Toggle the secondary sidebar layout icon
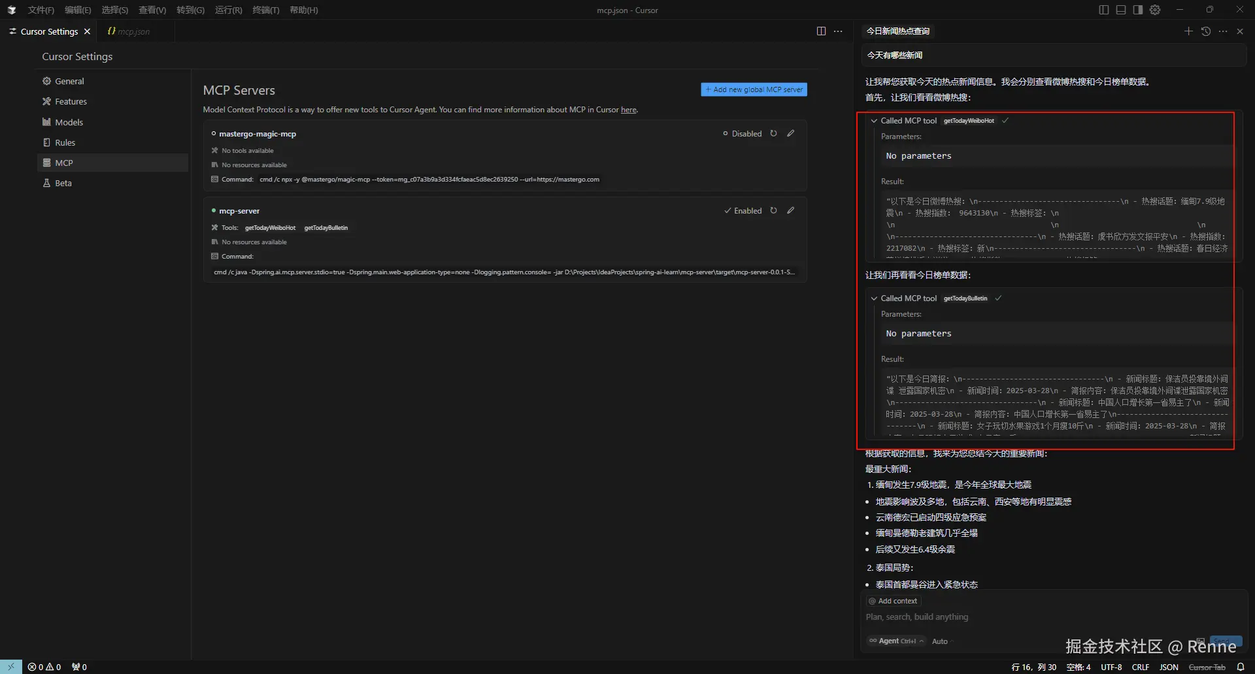Viewport: 1255px width, 674px height. pyautogui.click(x=1138, y=10)
